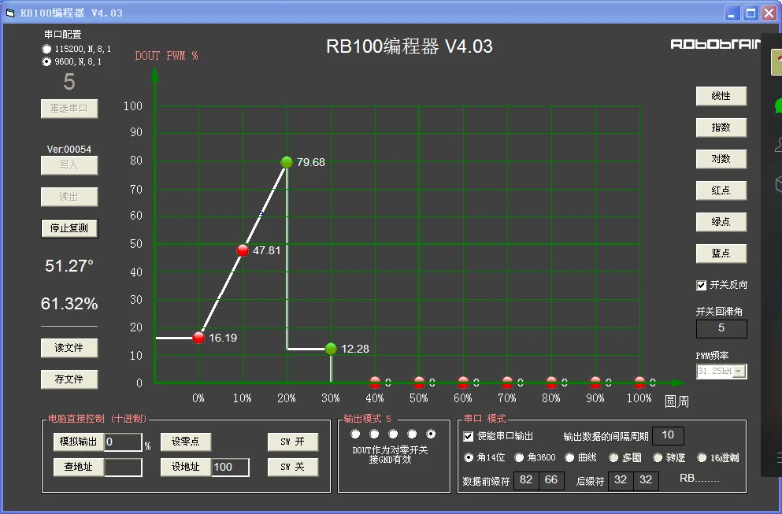Click the red point at 80% on axis
This screenshot has width=782, height=514.
coord(551,383)
